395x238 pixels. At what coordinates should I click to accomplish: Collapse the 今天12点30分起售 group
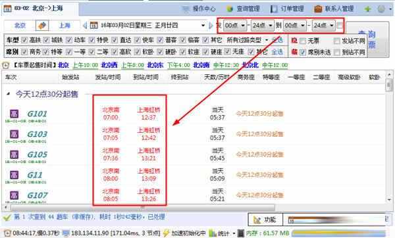[8, 94]
